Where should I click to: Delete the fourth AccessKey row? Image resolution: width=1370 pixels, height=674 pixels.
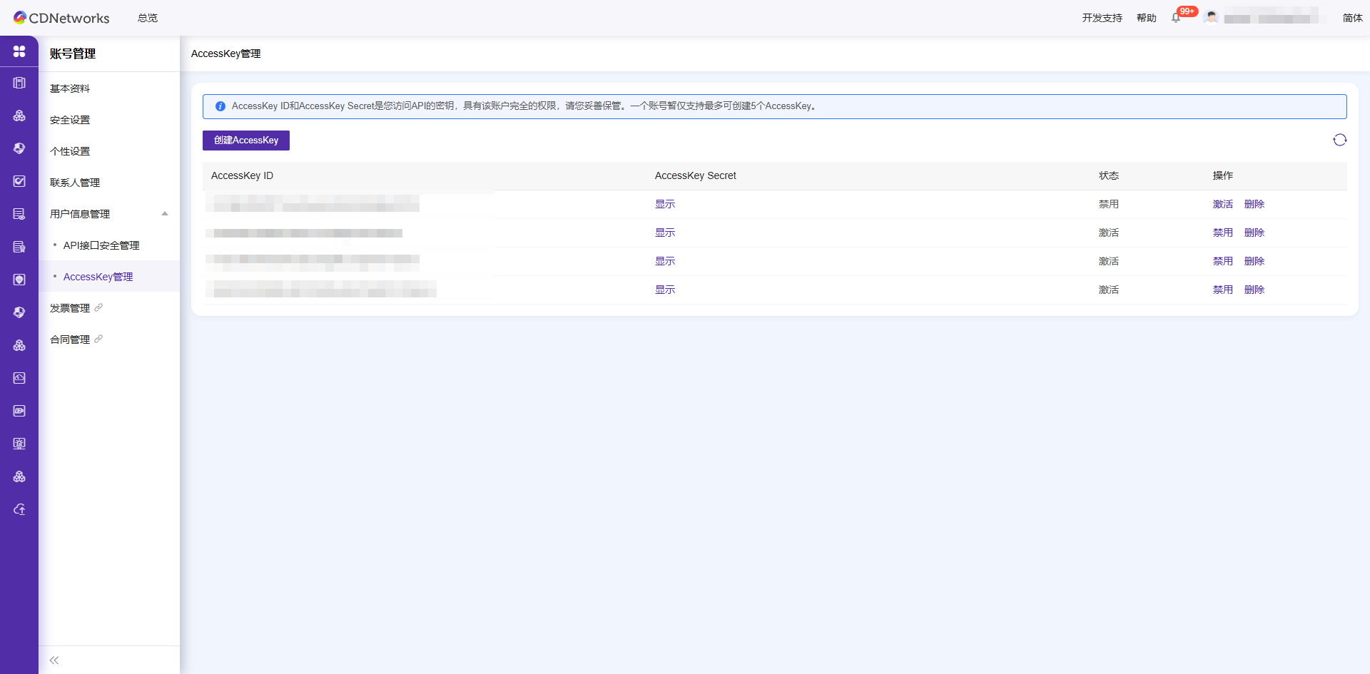coord(1254,290)
